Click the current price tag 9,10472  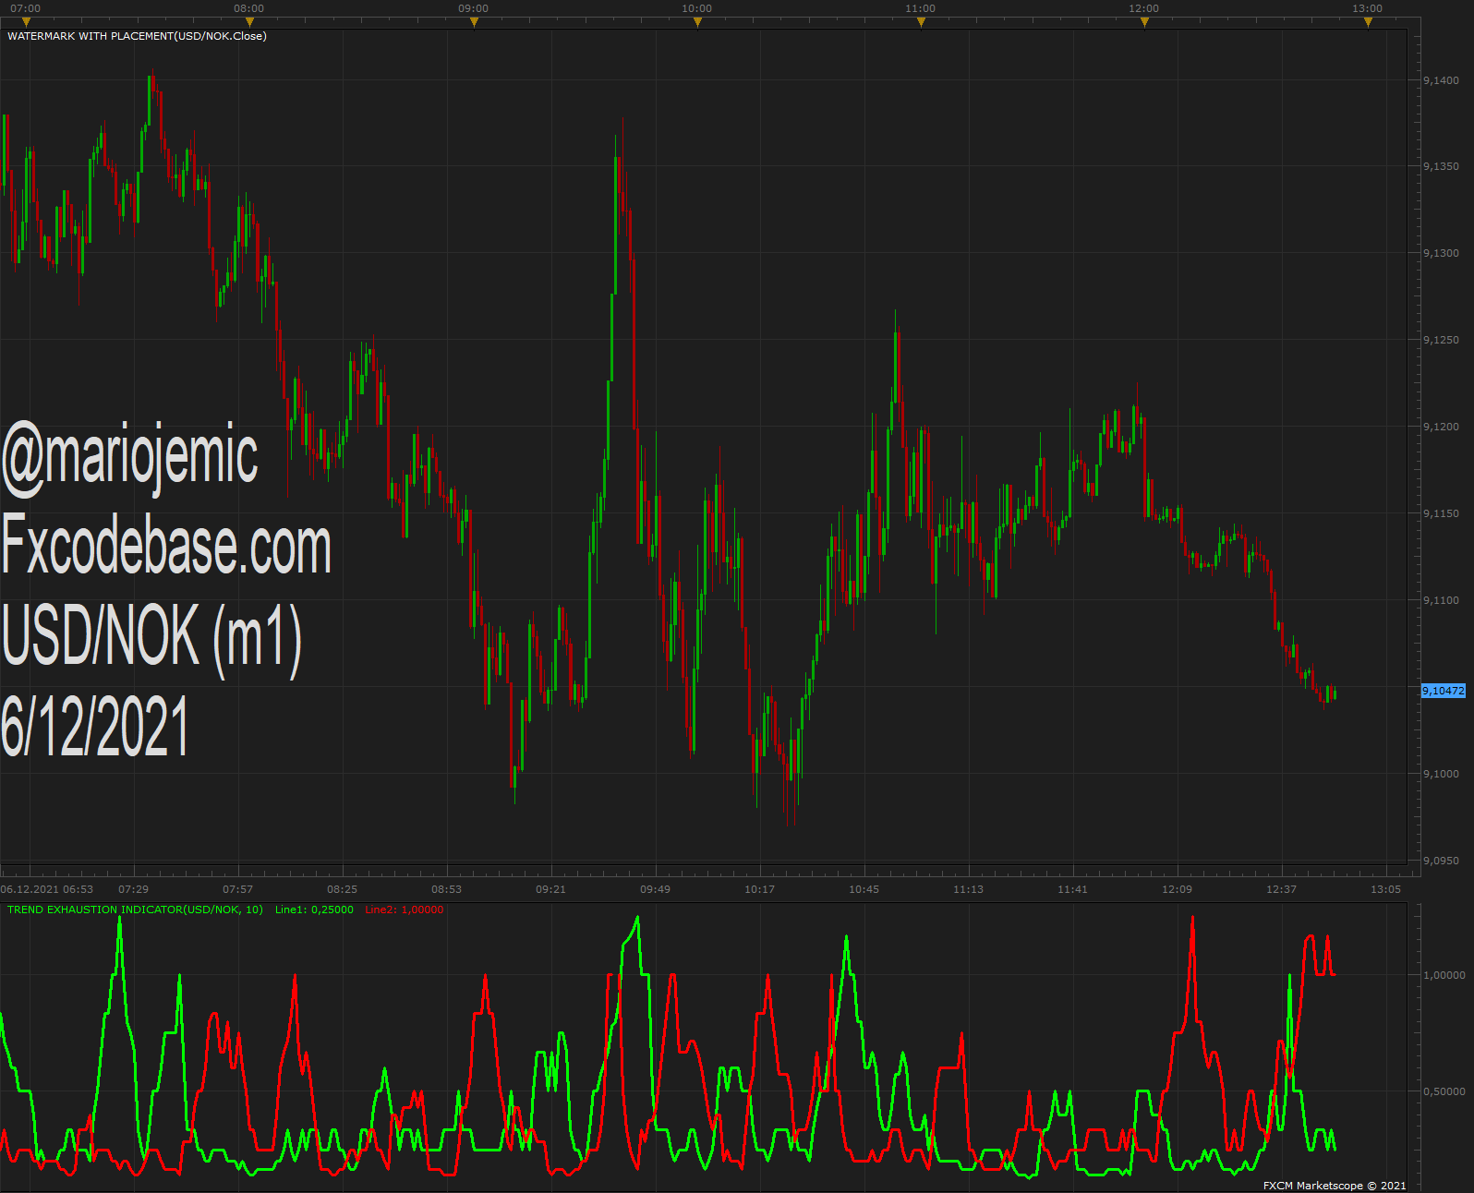coord(1443,691)
